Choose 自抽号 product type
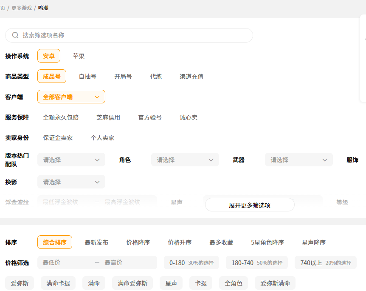Screen dimensions: 366x291 tap(87, 77)
